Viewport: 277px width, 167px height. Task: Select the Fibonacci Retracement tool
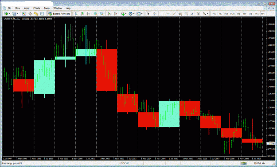186,14
